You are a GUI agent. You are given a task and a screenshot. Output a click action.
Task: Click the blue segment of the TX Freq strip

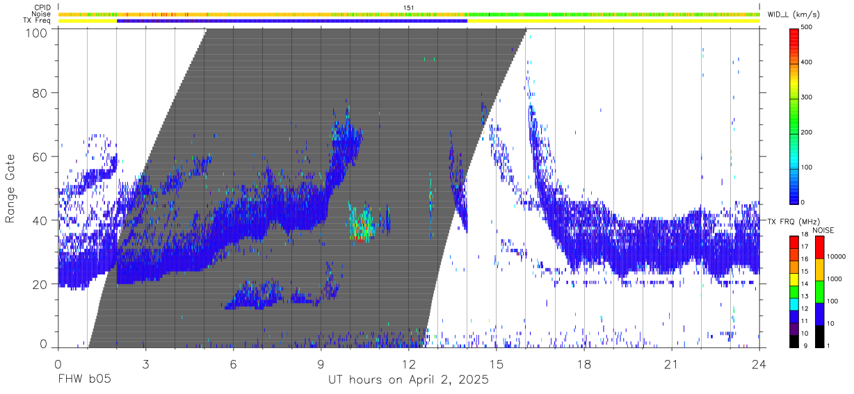292,21
